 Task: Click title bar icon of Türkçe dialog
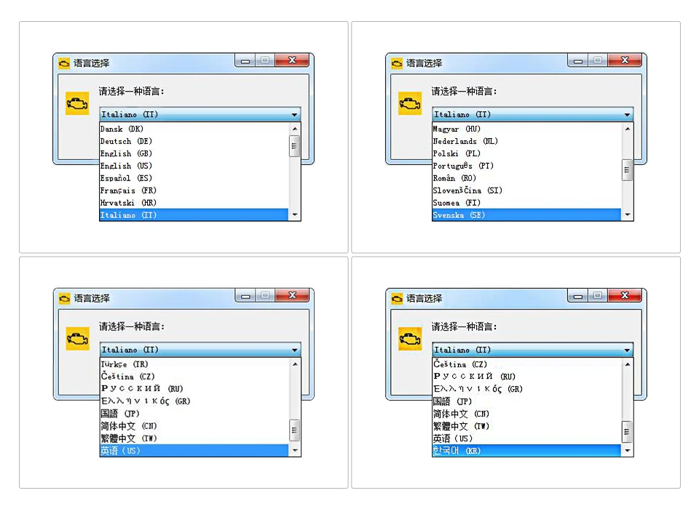point(64,298)
